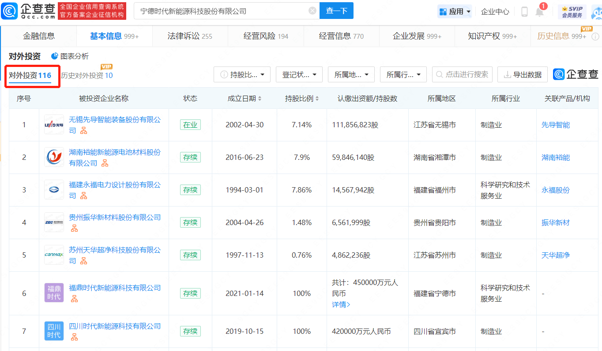Open 无锡先导智能装备股份有限公司 link

115,125
